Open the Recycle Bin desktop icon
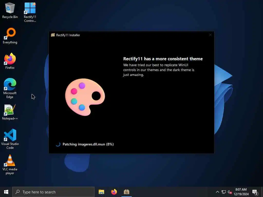Screen dimensions: 263x197 pos(10,10)
